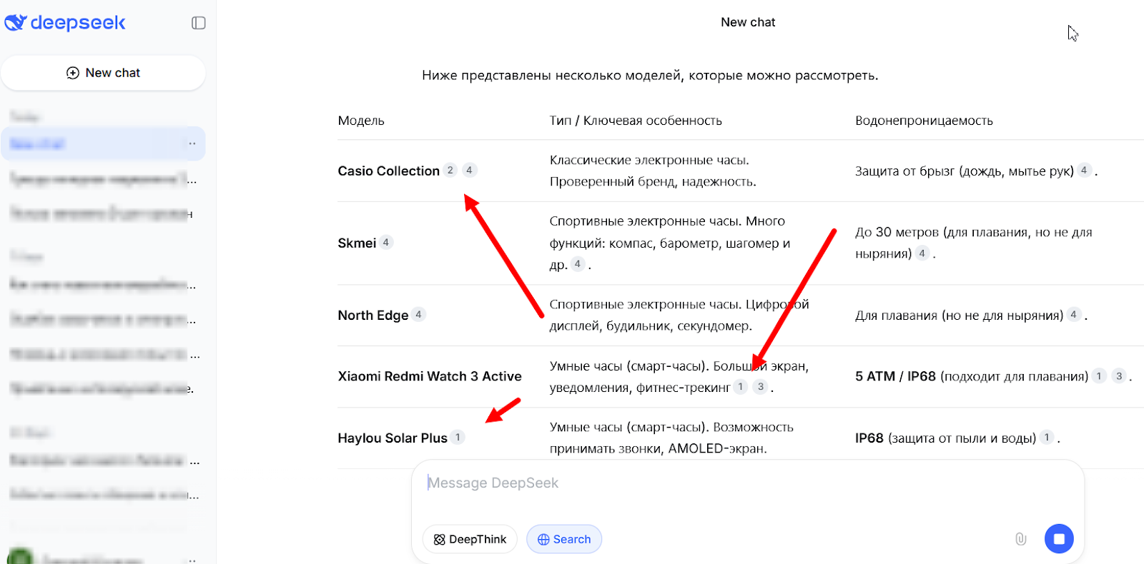Open citation 4 next to Casio Collection
This screenshot has height=564, width=1144.
(x=469, y=170)
